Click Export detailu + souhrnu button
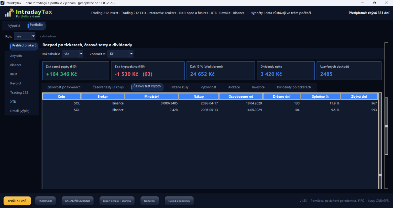 117,201
